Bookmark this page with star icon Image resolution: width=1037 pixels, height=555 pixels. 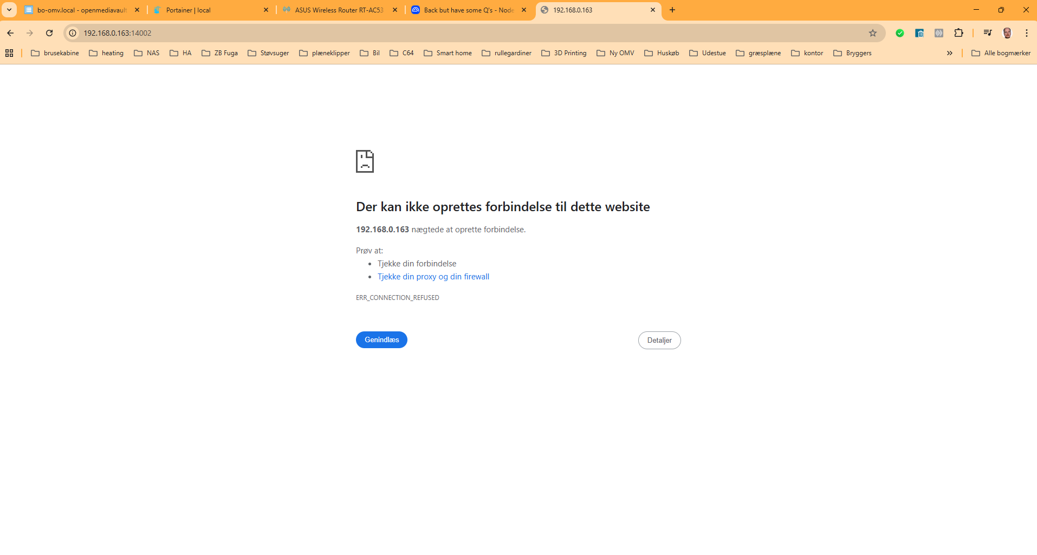[x=872, y=33]
